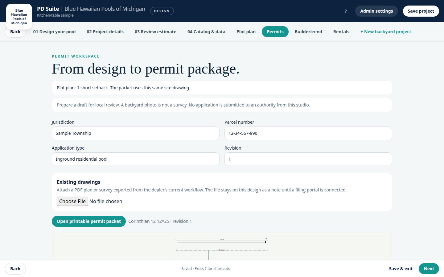Click the DESIGN badge in header

click(162, 11)
